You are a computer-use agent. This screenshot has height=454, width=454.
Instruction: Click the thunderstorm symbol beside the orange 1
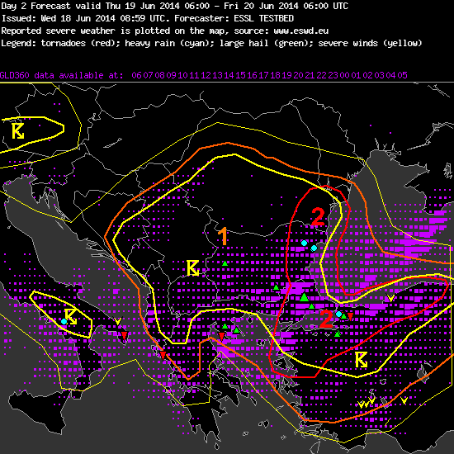click(x=193, y=267)
